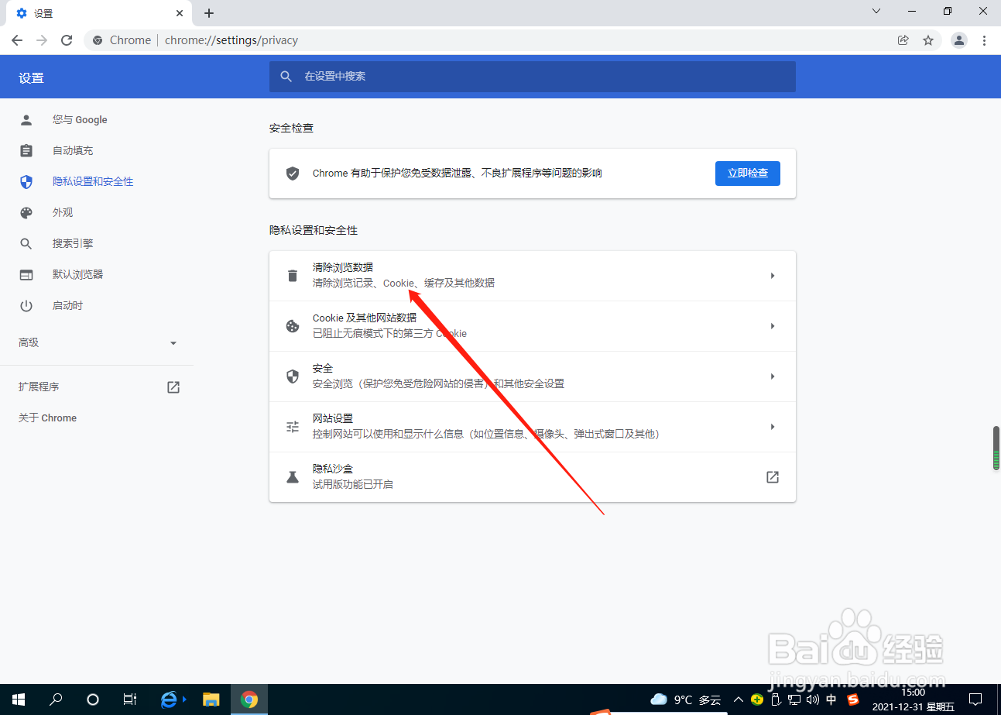Screen dimensions: 1001x715
Task: Click the volume icon in system tray
Action: click(x=812, y=700)
